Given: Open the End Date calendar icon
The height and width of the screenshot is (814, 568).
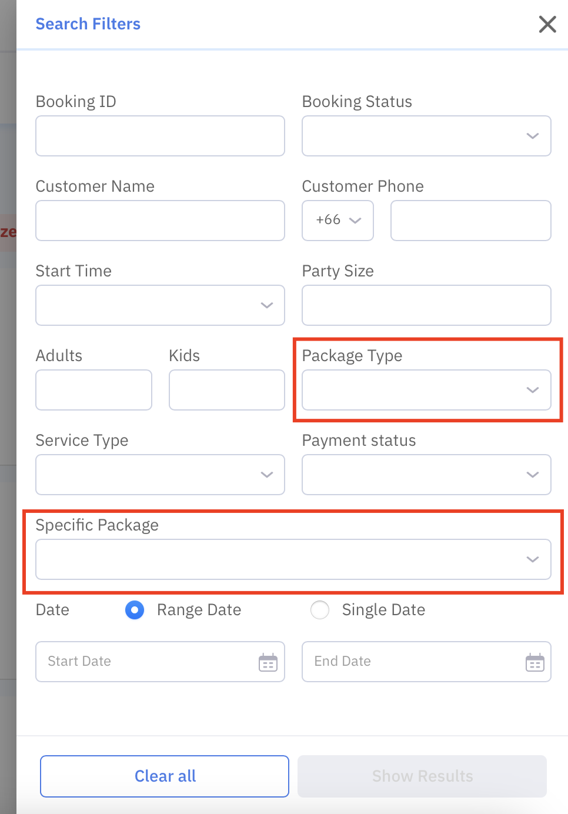Looking at the screenshot, I should pyautogui.click(x=534, y=662).
